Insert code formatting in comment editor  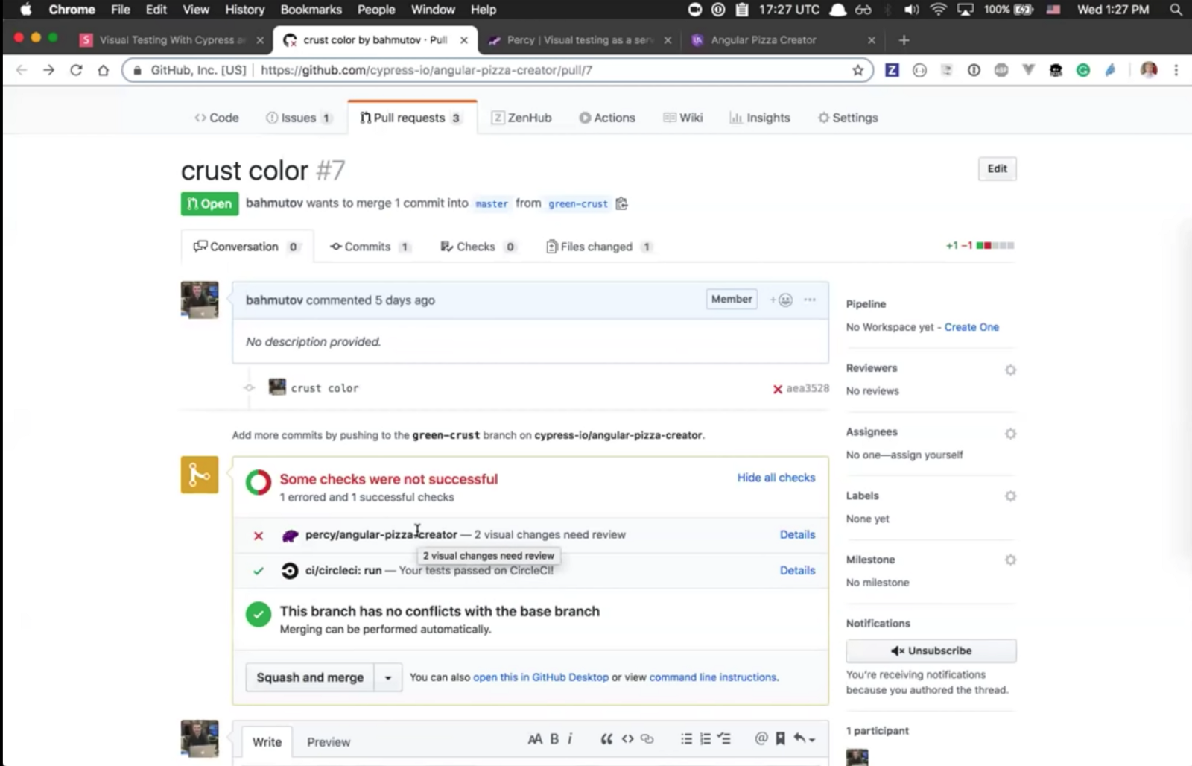tap(627, 739)
